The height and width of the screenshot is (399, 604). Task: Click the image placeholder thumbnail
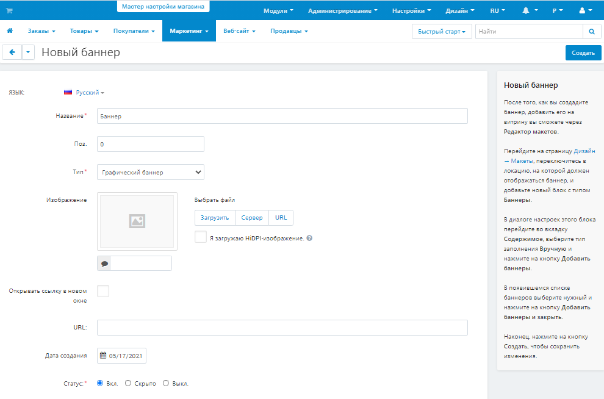pyautogui.click(x=137, y=221)
